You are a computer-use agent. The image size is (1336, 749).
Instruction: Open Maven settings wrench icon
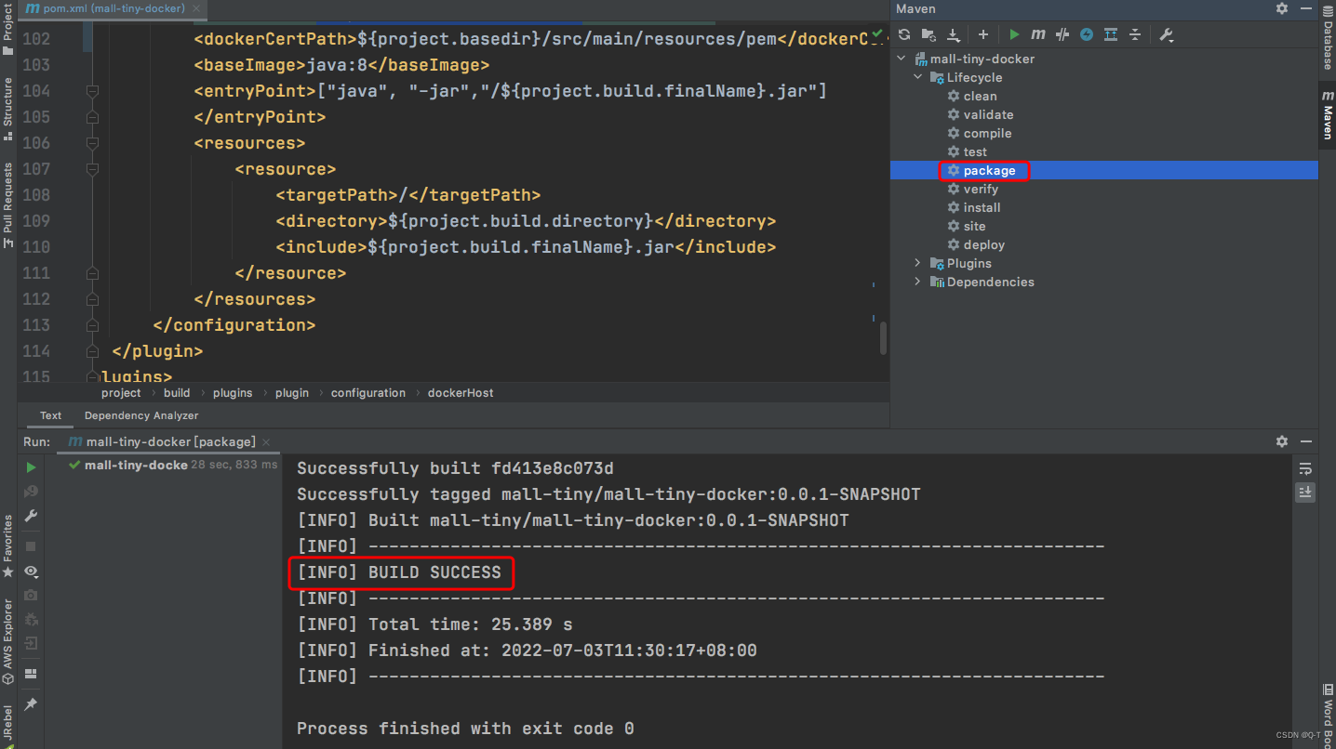1167,34
